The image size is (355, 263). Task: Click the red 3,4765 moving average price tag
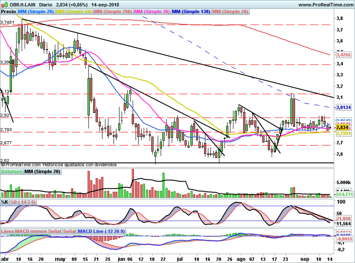point(343,55)
